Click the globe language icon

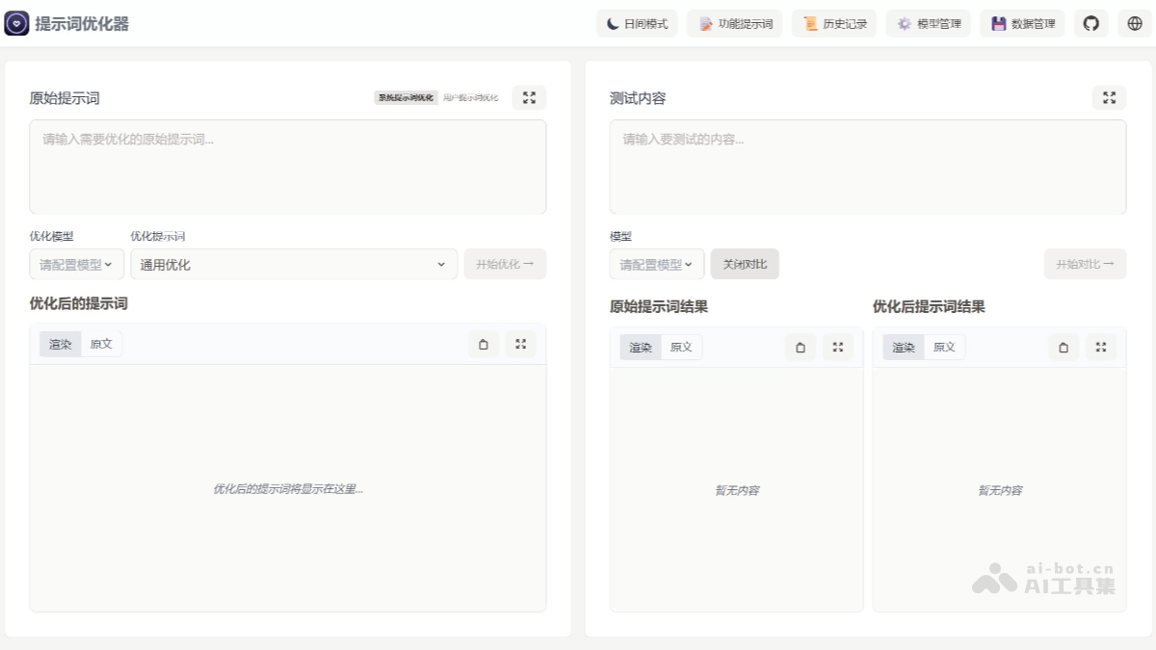(1135, 23)
